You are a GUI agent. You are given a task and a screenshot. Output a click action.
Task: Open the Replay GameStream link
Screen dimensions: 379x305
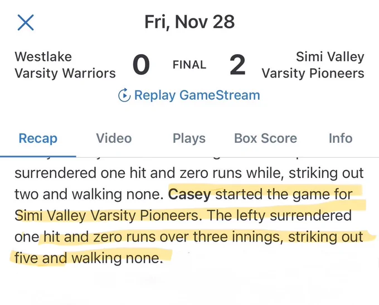coord(189,95)
